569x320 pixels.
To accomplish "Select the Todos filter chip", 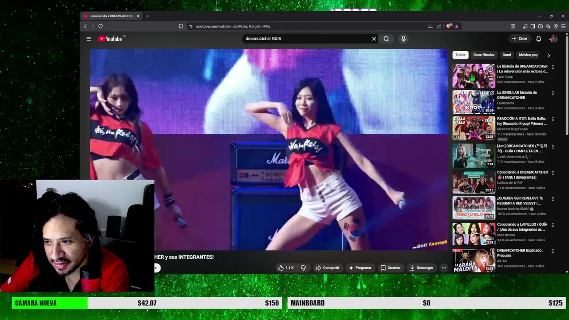I will point(461,55).
